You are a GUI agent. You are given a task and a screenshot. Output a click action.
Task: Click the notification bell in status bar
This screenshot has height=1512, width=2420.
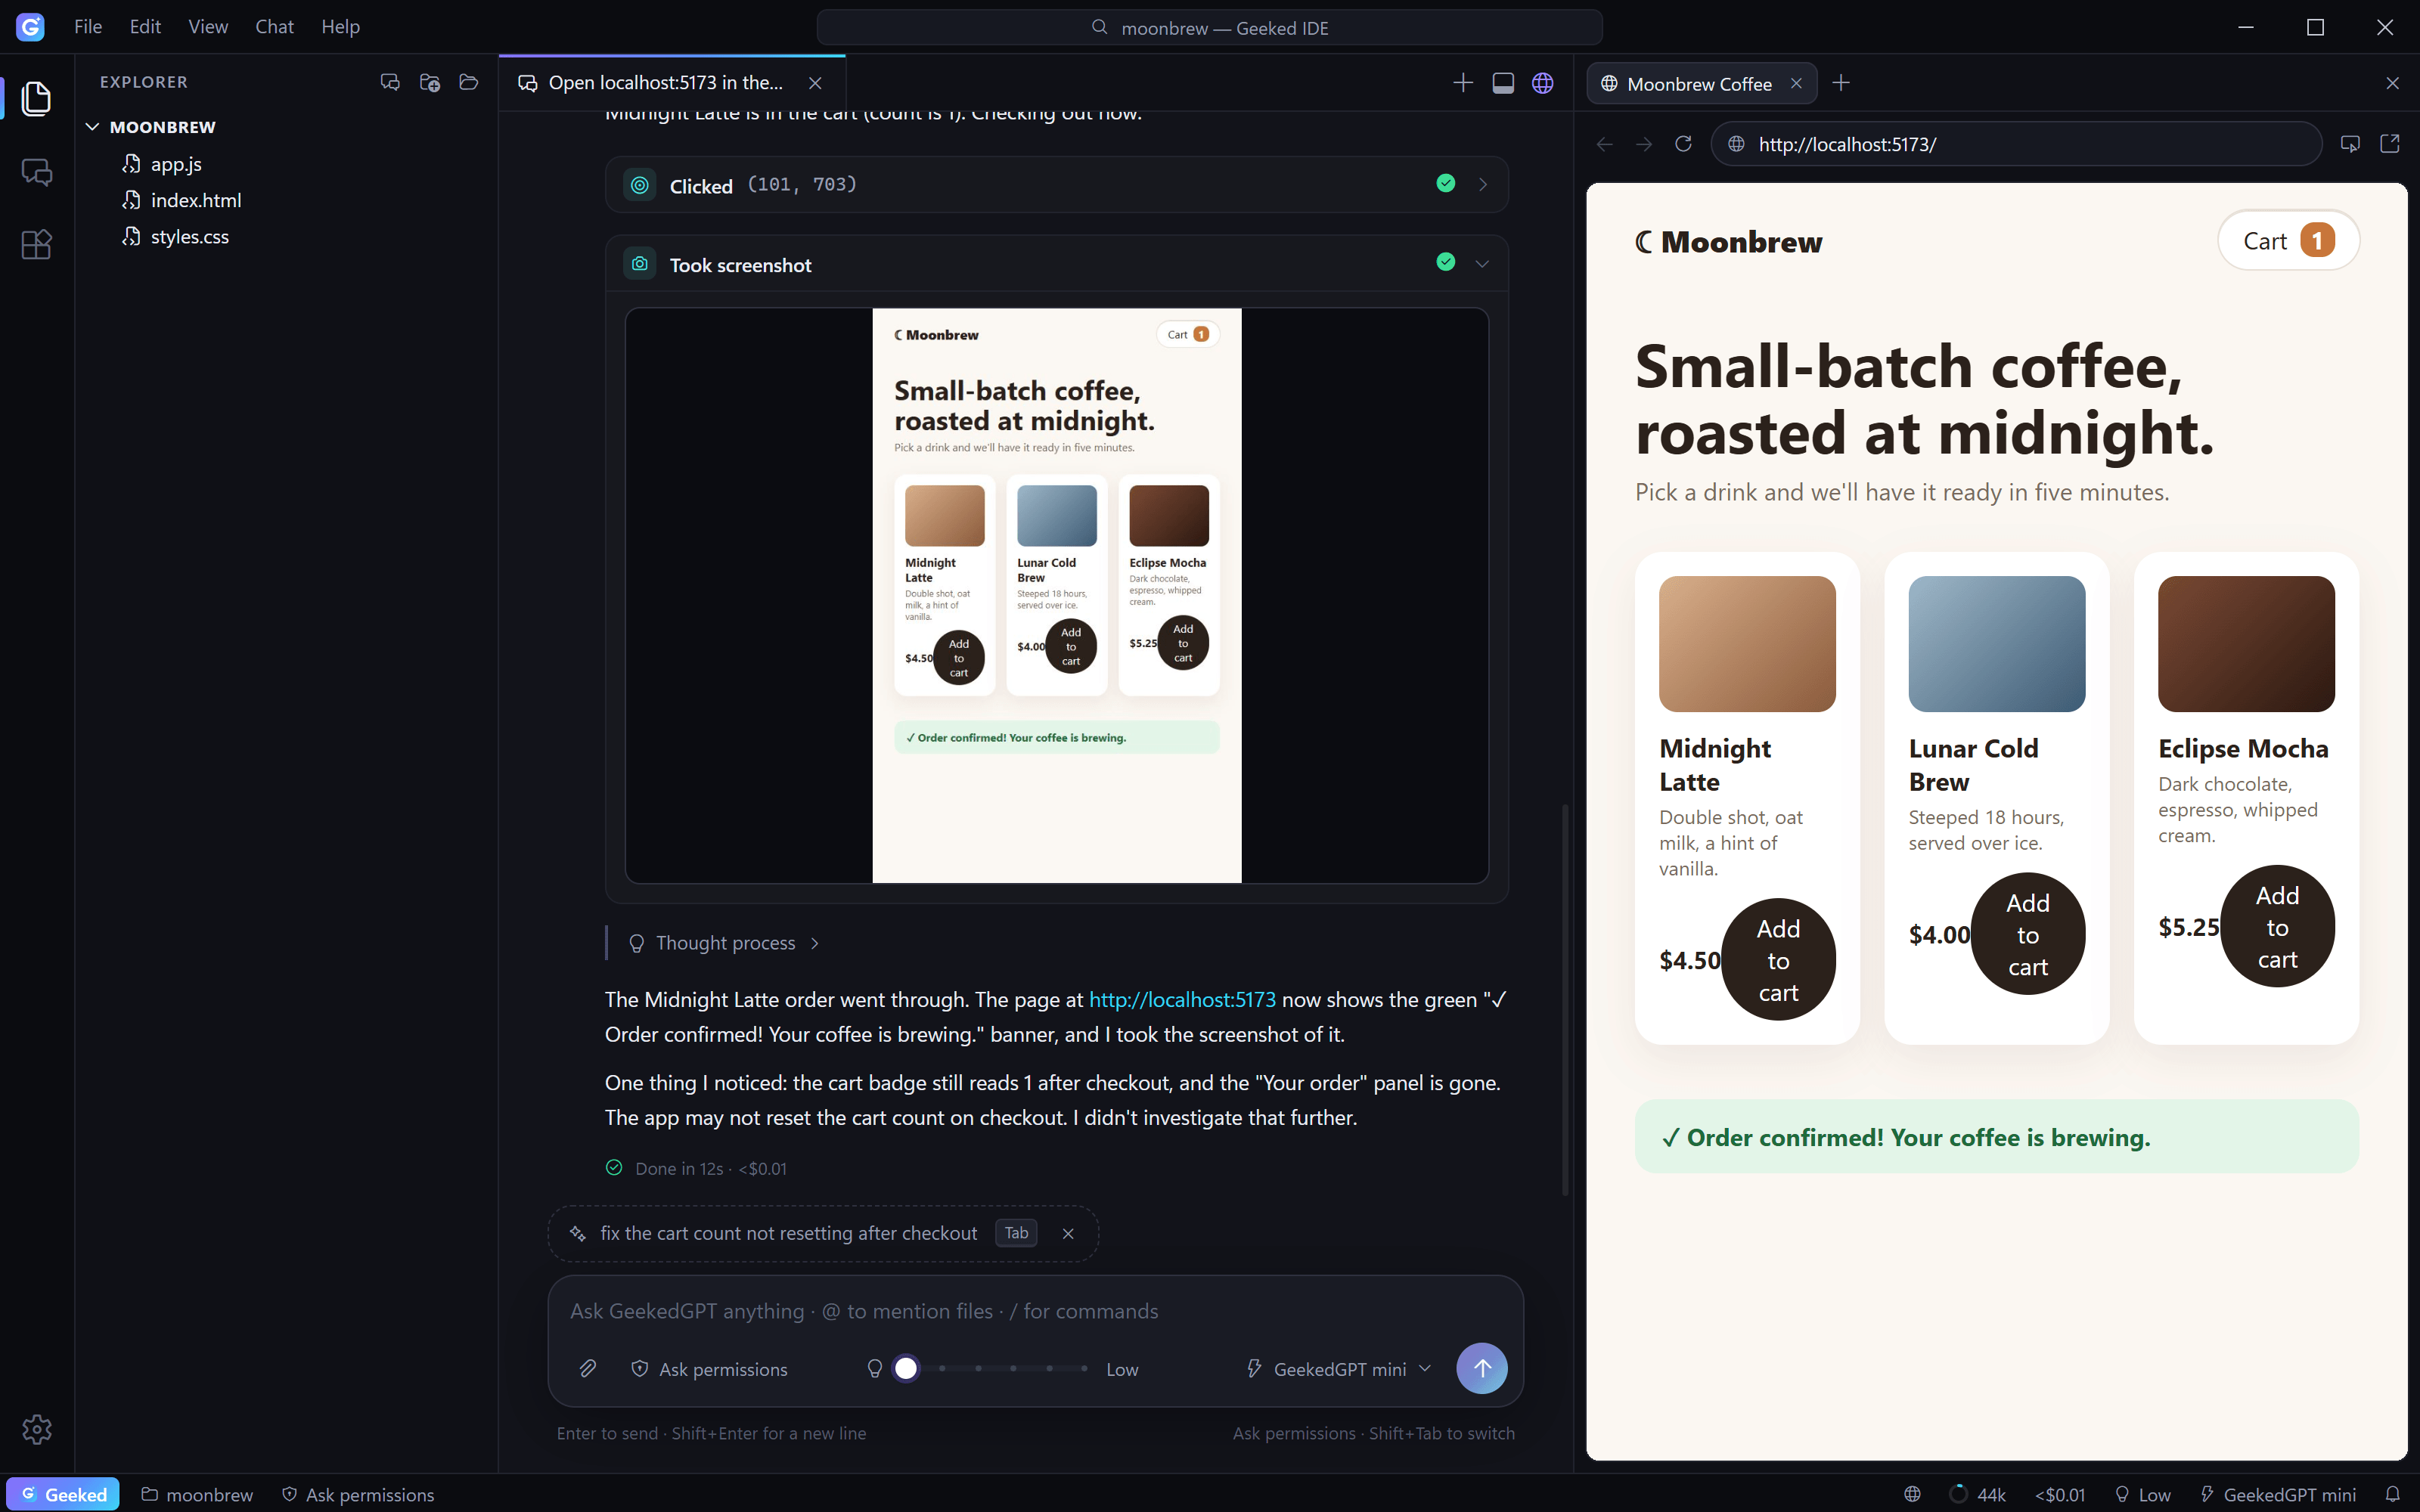2392,1494
